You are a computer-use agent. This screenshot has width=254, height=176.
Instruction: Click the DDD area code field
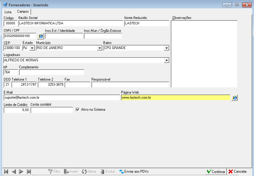pos(7,85)
